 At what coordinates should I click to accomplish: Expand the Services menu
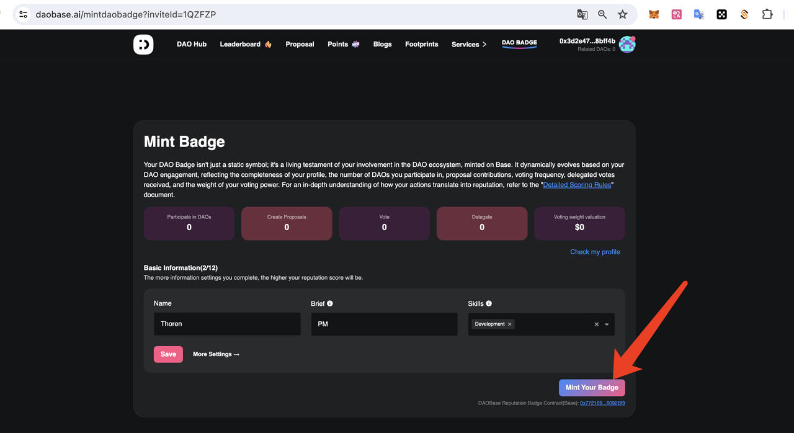pyautogui.click(x=469, y=45)
